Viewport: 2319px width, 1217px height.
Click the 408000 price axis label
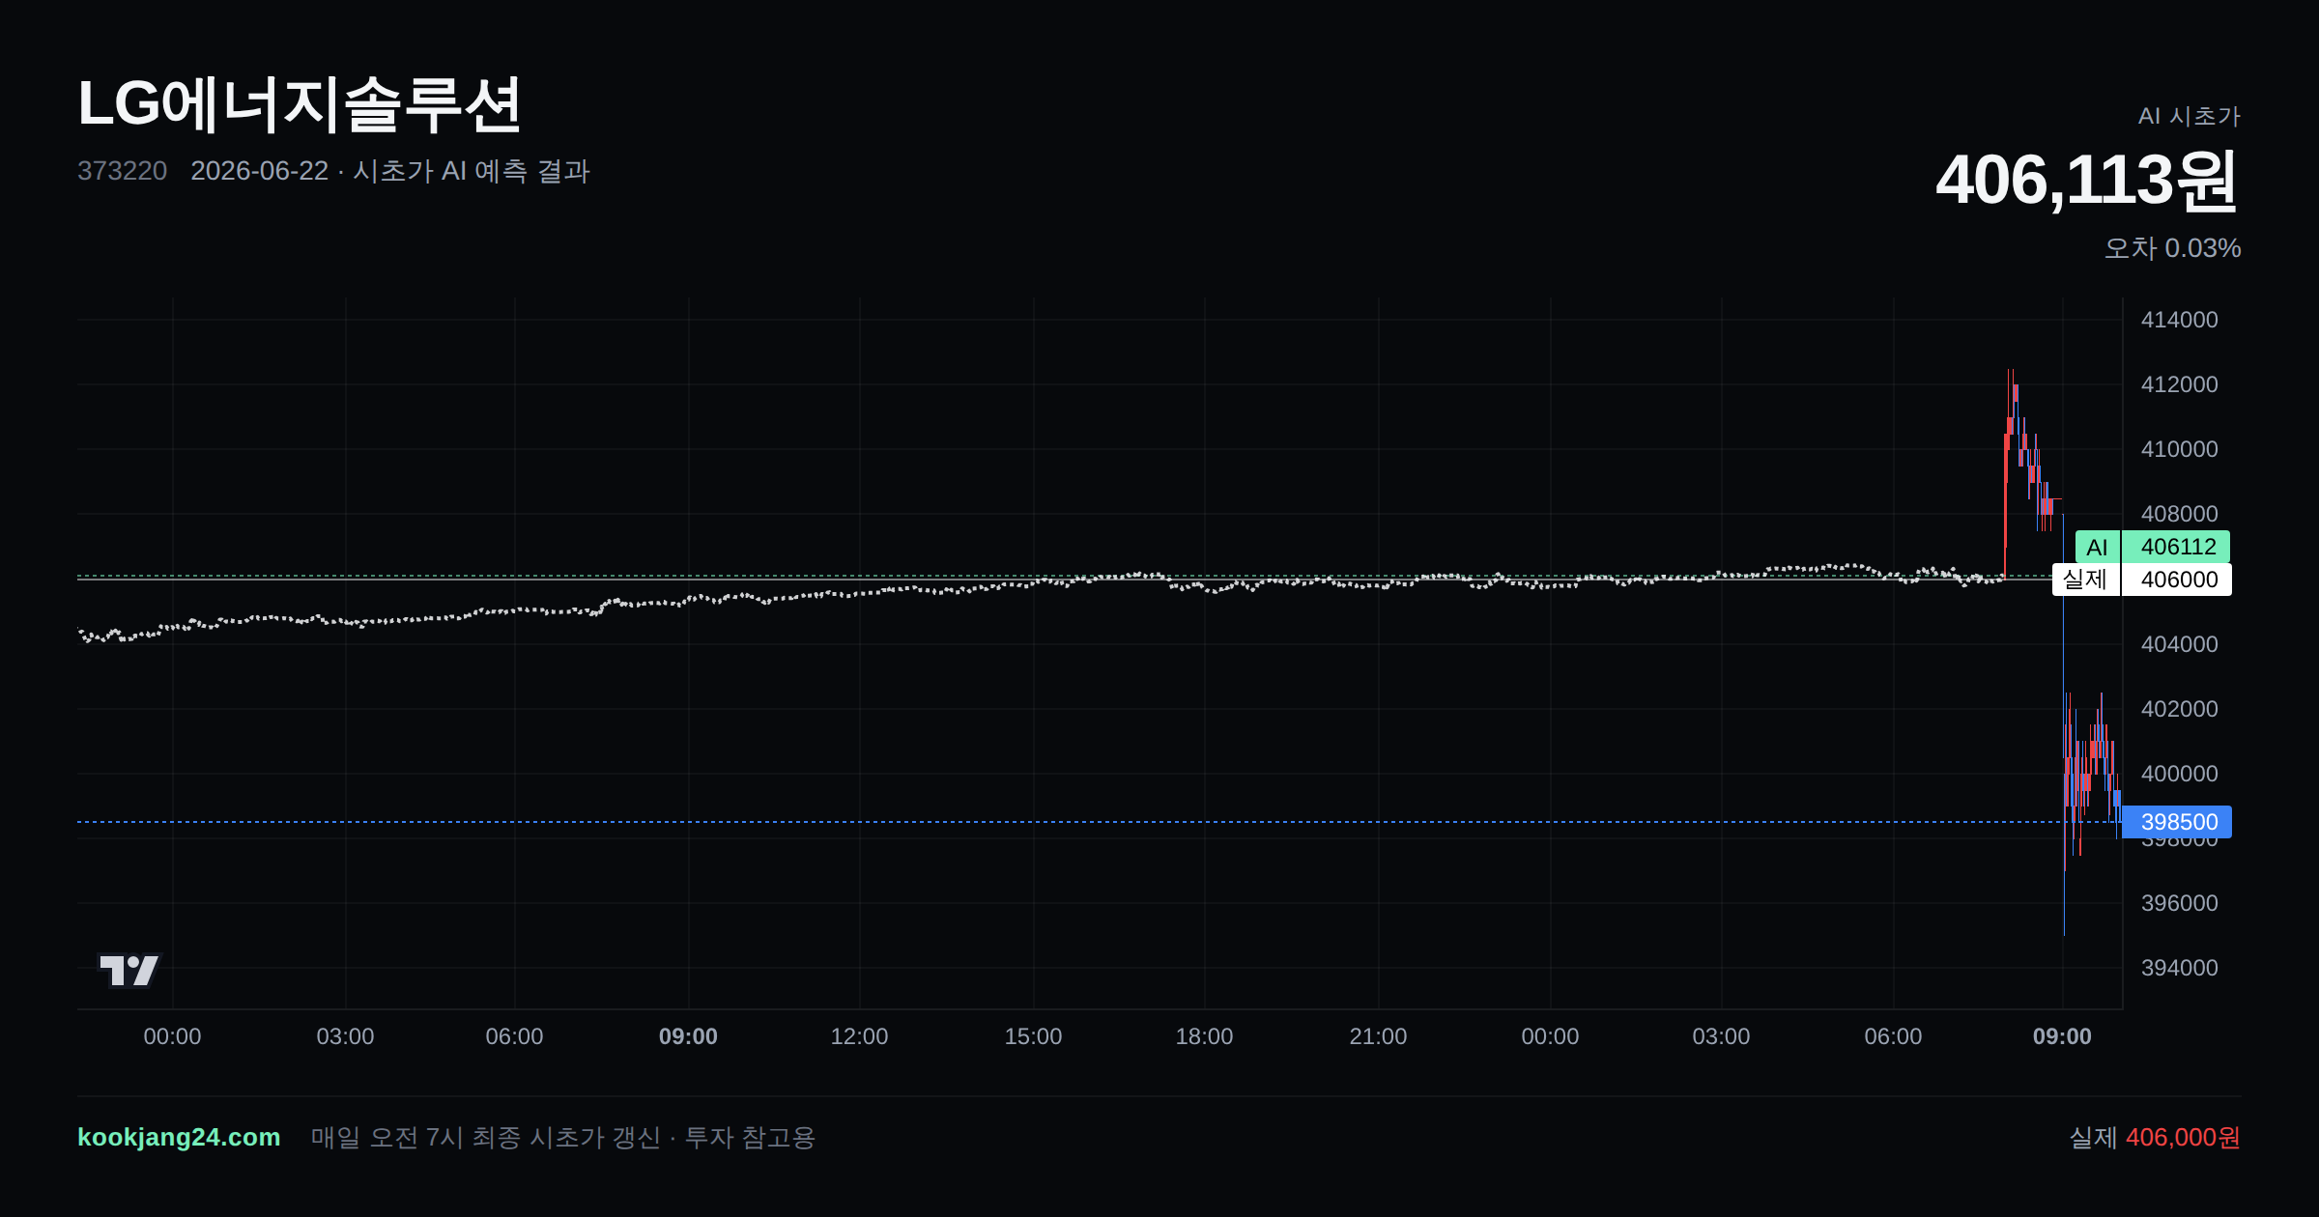point(2180,514)
